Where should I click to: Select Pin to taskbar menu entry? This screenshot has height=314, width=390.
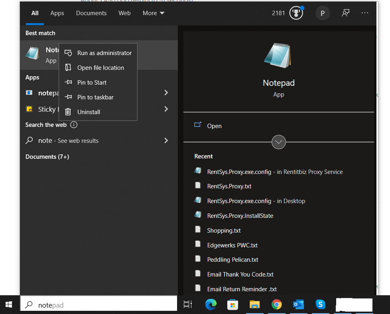98,97
